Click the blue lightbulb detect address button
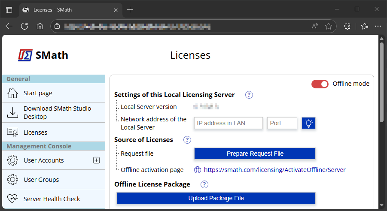Viewport: 387px width, 211px height. 308,123
